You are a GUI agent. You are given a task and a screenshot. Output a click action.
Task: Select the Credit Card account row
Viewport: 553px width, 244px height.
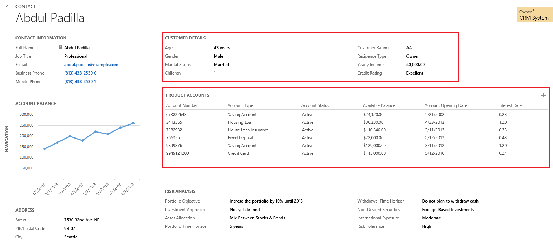pos(238,153)
